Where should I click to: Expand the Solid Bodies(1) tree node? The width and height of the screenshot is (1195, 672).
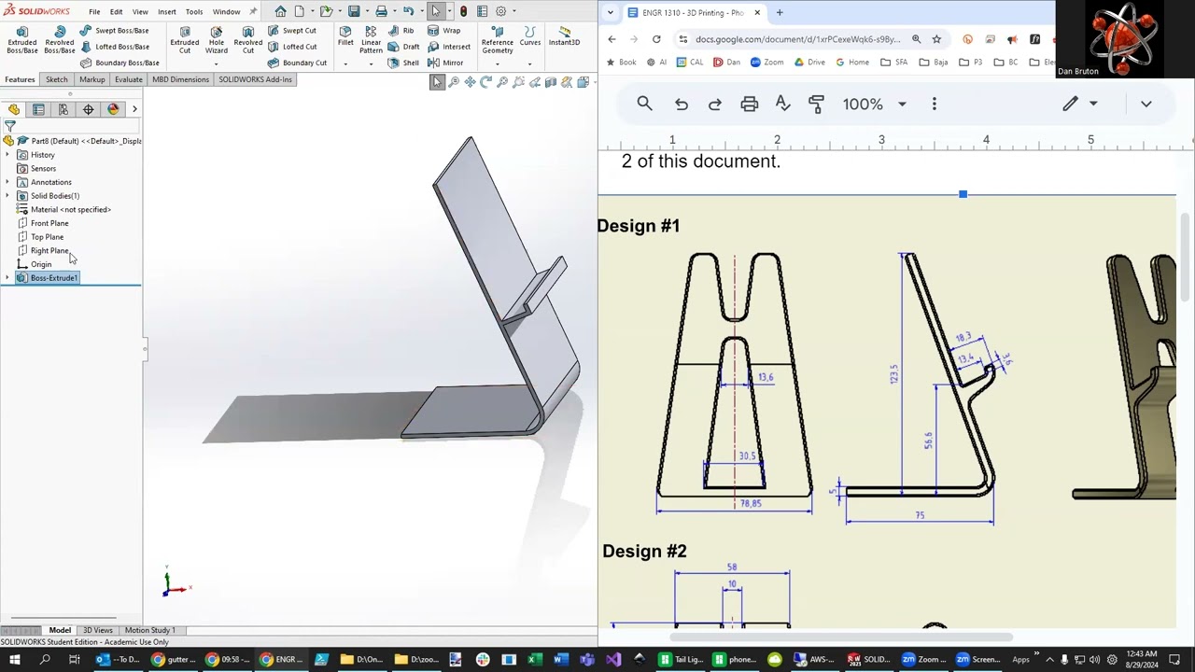(x=7, y=196)
